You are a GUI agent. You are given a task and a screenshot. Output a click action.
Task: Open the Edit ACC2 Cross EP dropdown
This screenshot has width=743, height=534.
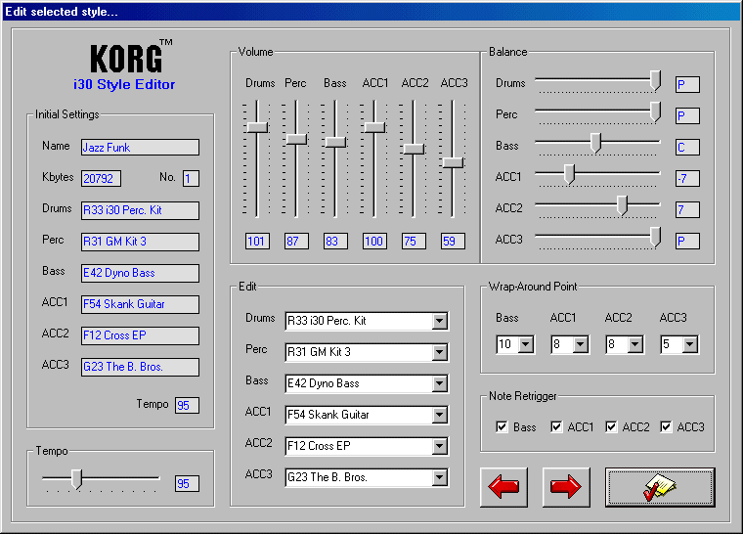tap(439, 446)
